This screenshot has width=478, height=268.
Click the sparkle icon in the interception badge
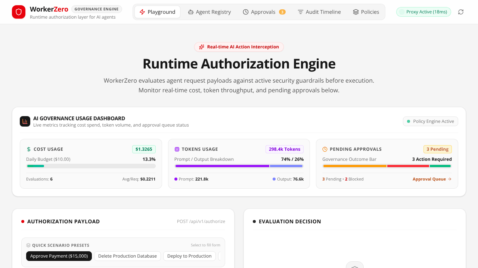click(202, 47)
